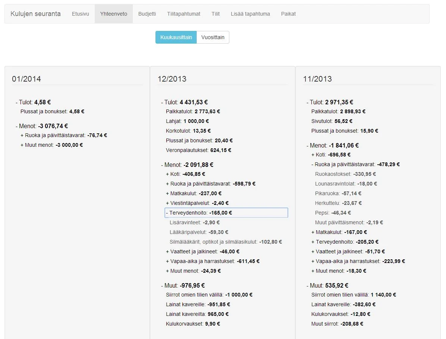
Task: Open the Paikat menu item
Action: (288, 14)
